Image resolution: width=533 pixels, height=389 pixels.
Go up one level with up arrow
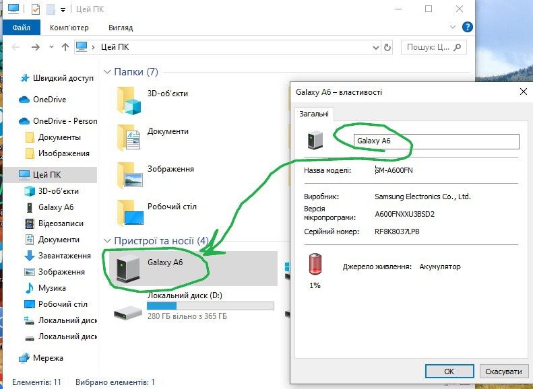65,47
